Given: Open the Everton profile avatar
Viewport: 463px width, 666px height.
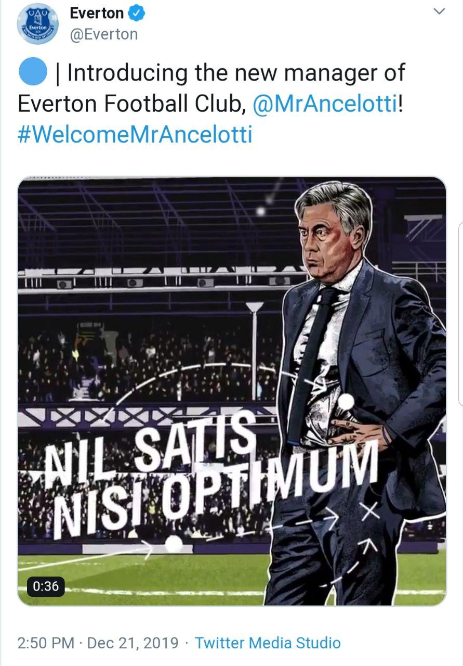Looking at the screenshot, I should (x=37, y=23).
